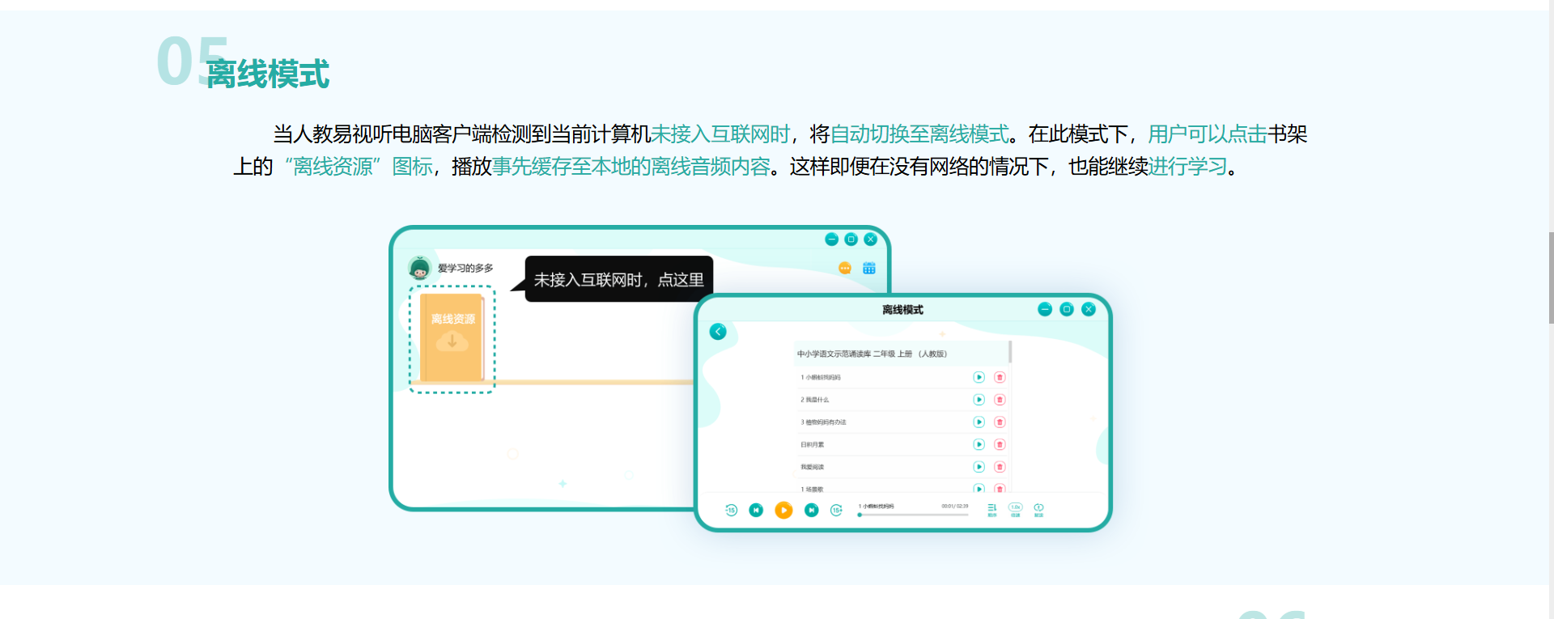Play the 我爱阅读 track
Viewport: 1554px width, 619px height.
pos(979,467)
